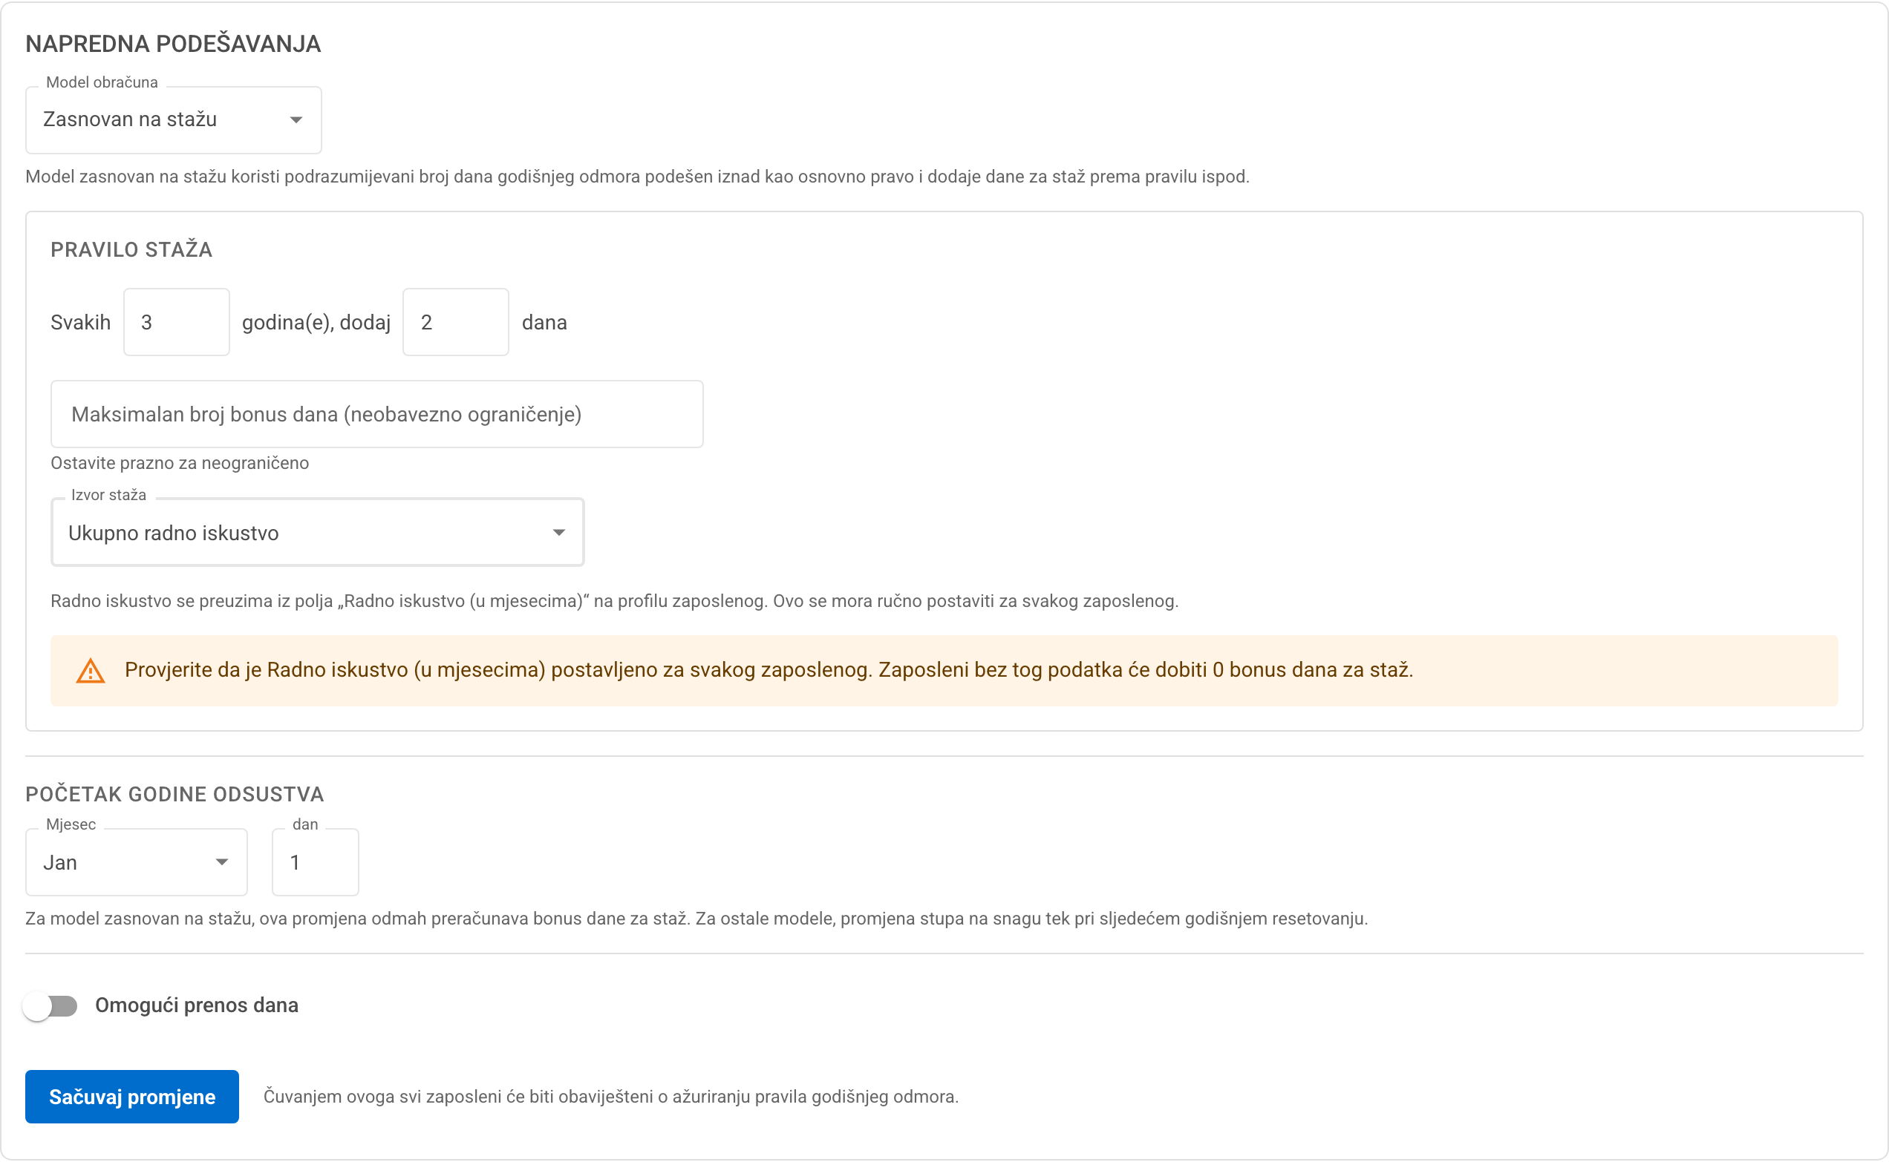Click the Sačuvaj promjene button

pyautogui.click(x=132, y=1097)
